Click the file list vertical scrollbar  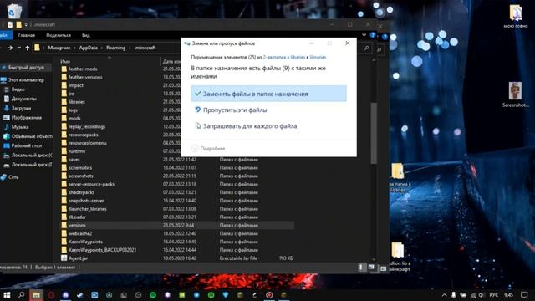374,133
